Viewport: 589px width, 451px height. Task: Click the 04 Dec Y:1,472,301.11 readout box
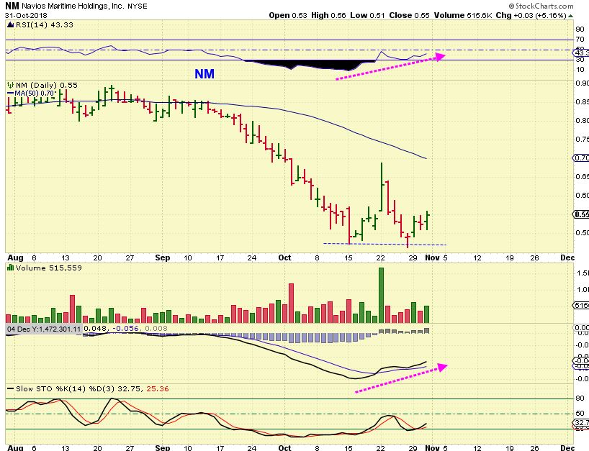coord(44,329)
